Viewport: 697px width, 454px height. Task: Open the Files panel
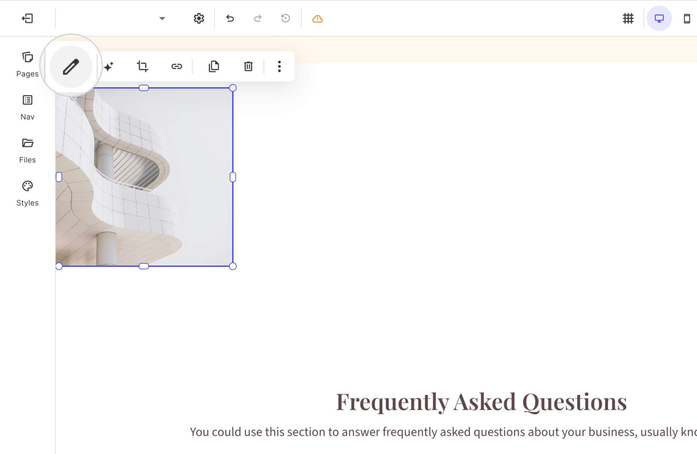click(x=28, y=151)
